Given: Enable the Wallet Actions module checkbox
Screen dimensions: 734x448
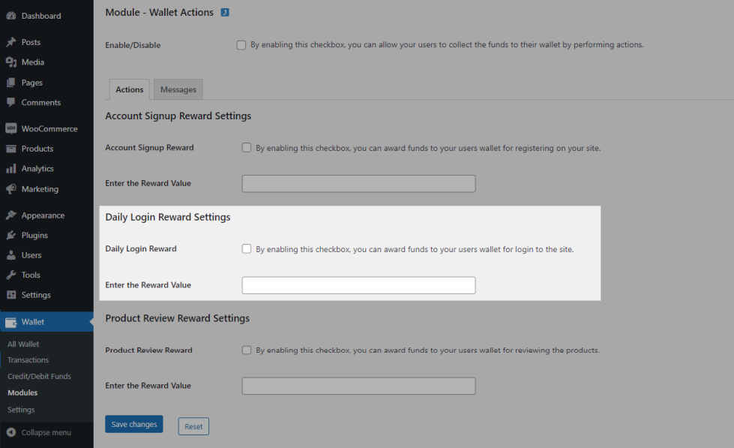Looking at the screenshot, I should click(241, 45).
